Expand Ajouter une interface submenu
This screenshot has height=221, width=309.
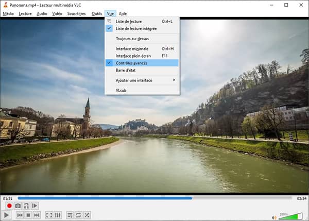[142, 80]
